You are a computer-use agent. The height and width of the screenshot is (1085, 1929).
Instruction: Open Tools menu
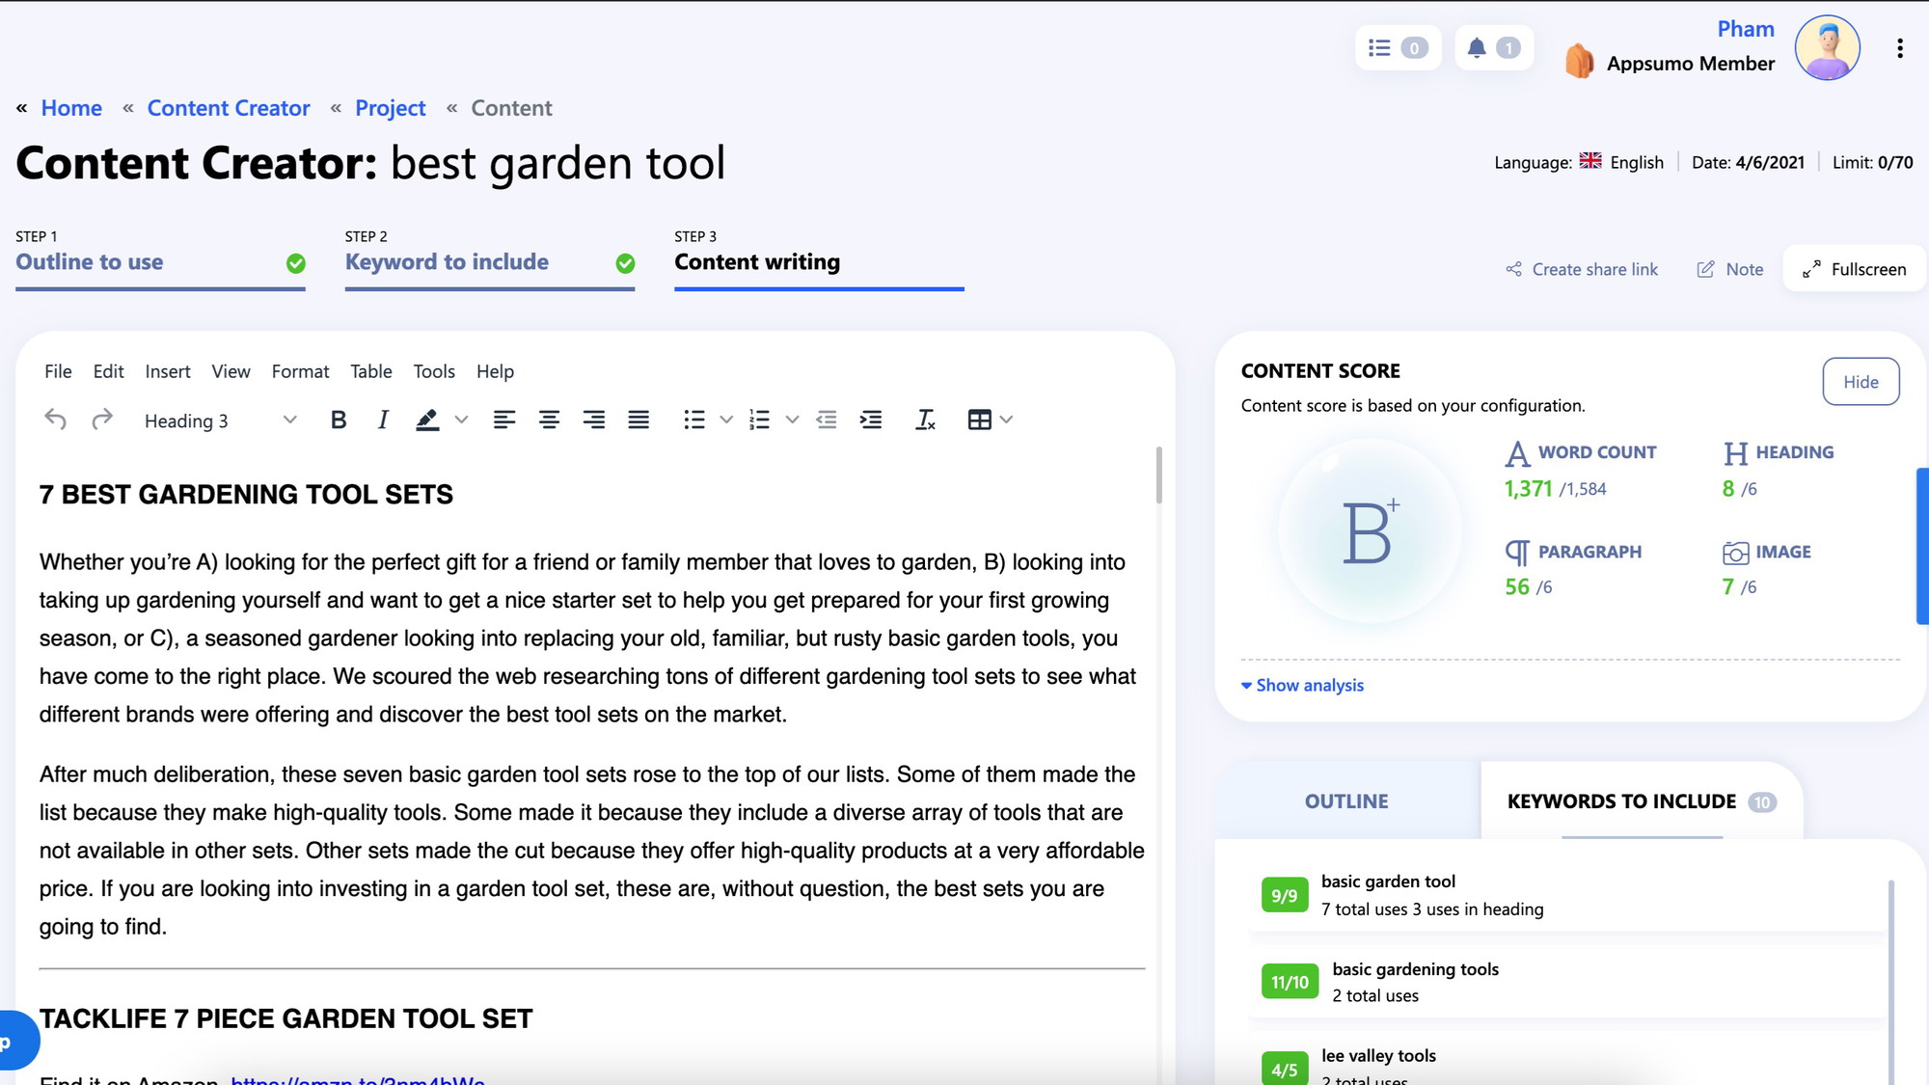click(x=434, y=371)
